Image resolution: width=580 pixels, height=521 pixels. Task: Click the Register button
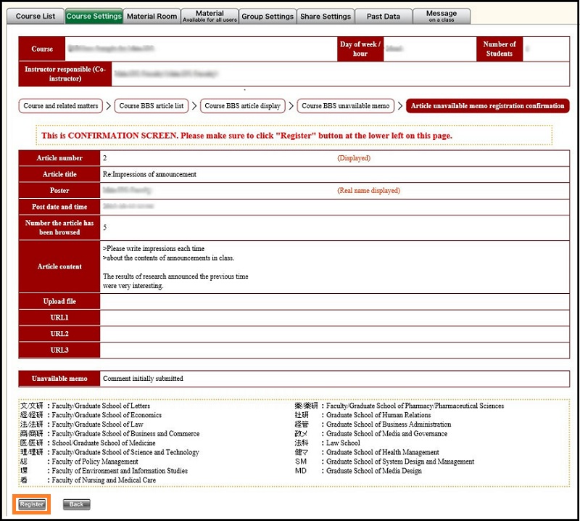pyautogui.click(x=32, y=504)
